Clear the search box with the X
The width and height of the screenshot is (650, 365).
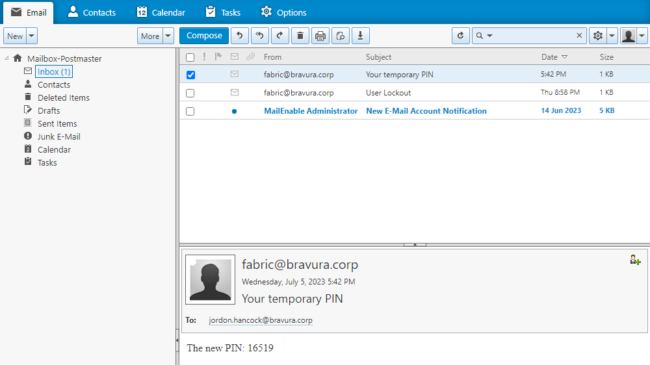[x=579, y=36]
